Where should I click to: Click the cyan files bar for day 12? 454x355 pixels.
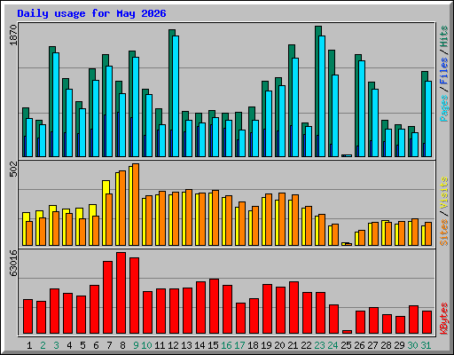click(176, 96)
